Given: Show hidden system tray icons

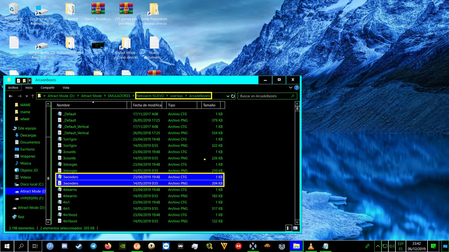Looking at the screenshot, I should [x=377, y=246].
